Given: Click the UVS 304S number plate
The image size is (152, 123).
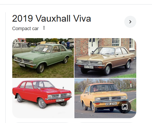Looking at the screenshot, I should [89, 67].
